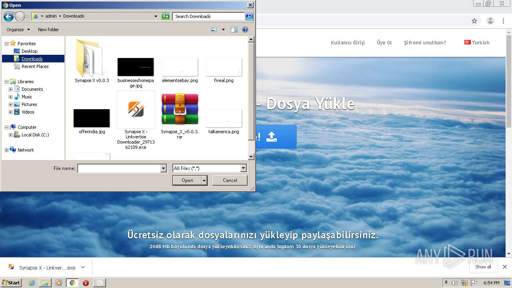Select the Music library item

[x=27, y=97]
